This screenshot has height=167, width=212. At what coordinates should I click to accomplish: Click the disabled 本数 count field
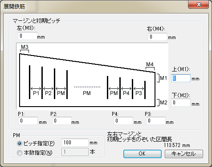[x=75, y=152]
